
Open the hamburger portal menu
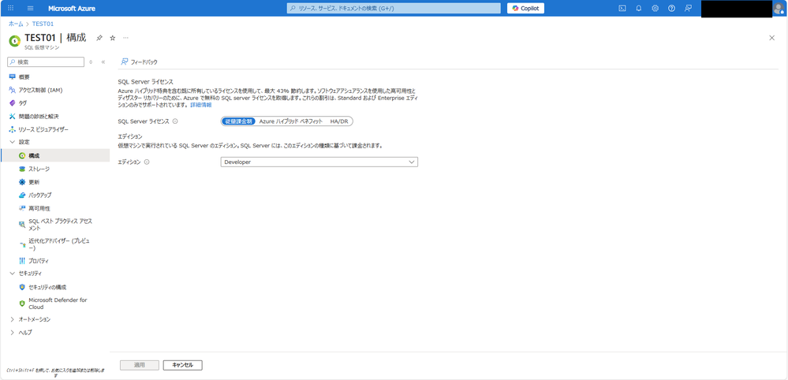(x=30, y=8)
